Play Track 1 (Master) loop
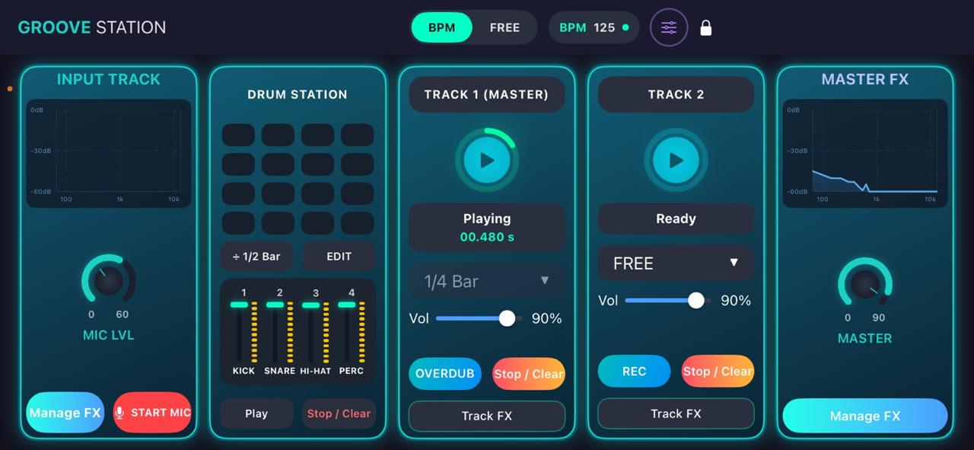Image resolution: width=974 pixels, height=450 pixels. [x=487, y=160]
